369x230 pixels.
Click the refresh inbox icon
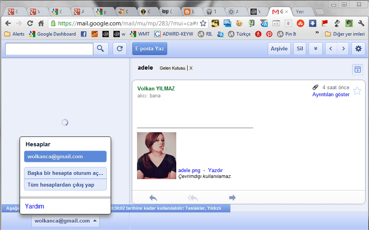pyautogui.click(x=120, y=49)
